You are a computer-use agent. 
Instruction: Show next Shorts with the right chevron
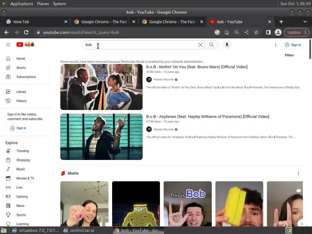(302, 224)
